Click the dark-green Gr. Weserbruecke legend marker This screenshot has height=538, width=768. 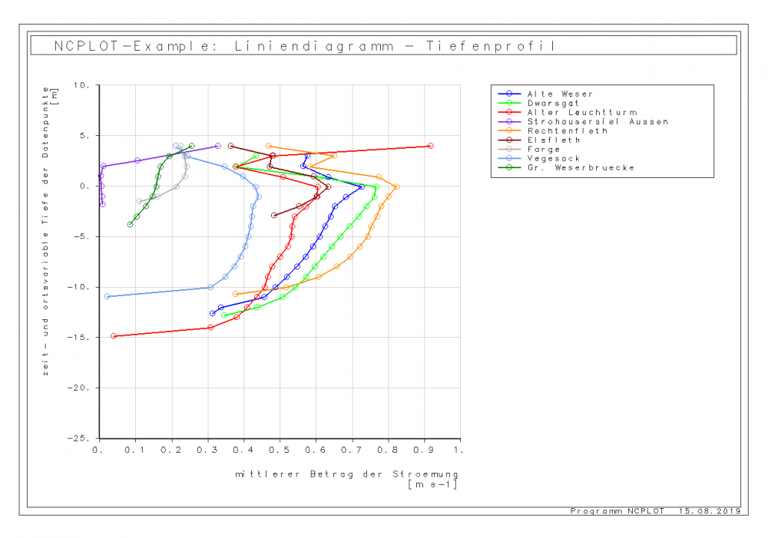(x=509, y=167)
